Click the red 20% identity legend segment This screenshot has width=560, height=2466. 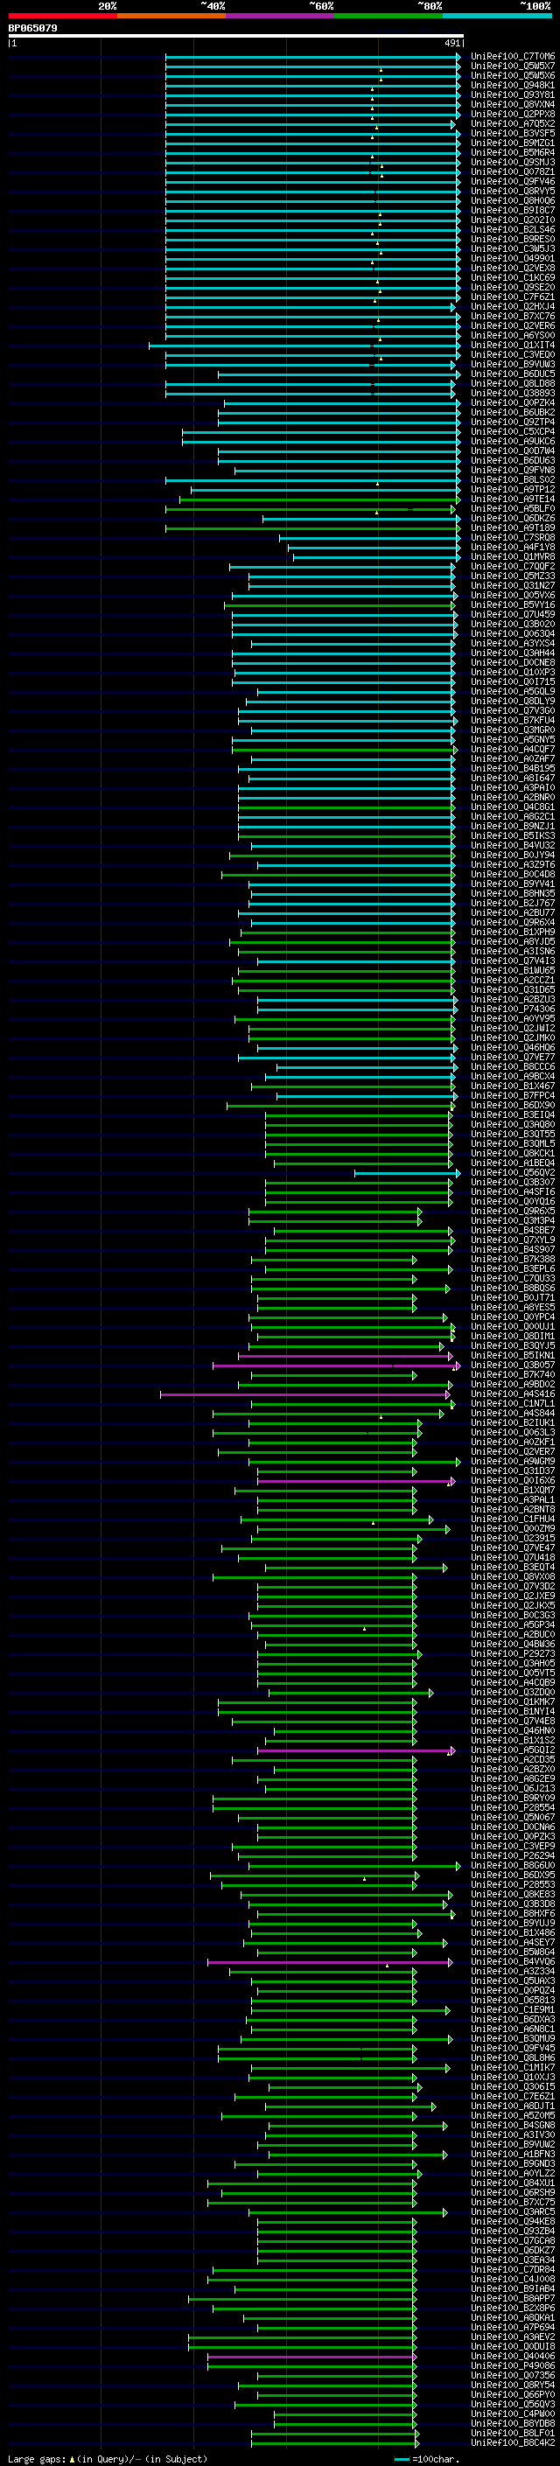[62, 16]
